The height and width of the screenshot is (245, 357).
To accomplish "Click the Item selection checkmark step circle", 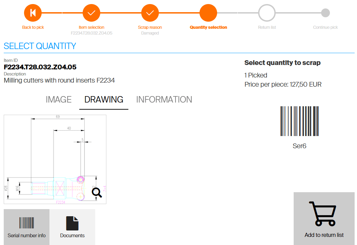I will tap(91, 13).
